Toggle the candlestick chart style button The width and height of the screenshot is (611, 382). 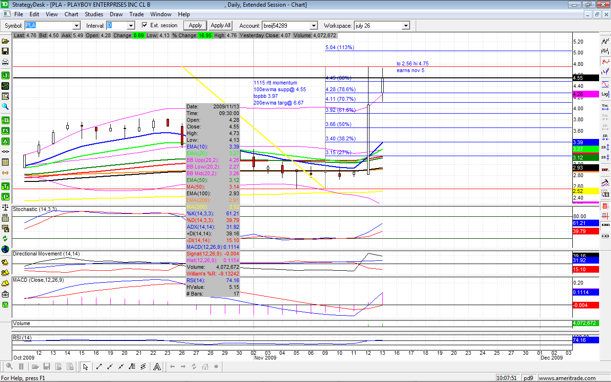pos(605,62)
